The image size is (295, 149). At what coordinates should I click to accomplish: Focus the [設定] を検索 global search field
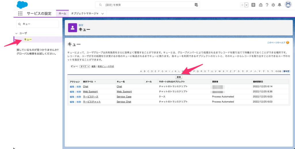147,5
